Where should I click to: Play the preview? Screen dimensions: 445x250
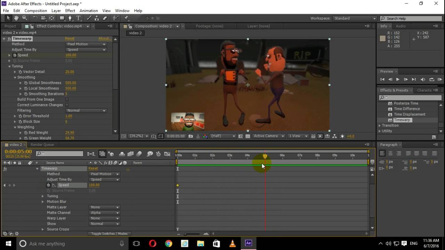coord(398,80)
